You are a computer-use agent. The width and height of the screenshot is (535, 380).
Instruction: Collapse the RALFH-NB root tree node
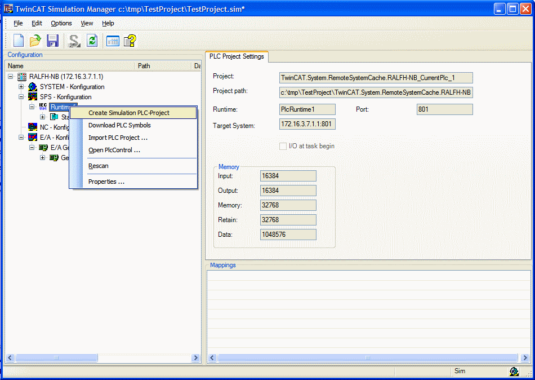pos(11,77)
